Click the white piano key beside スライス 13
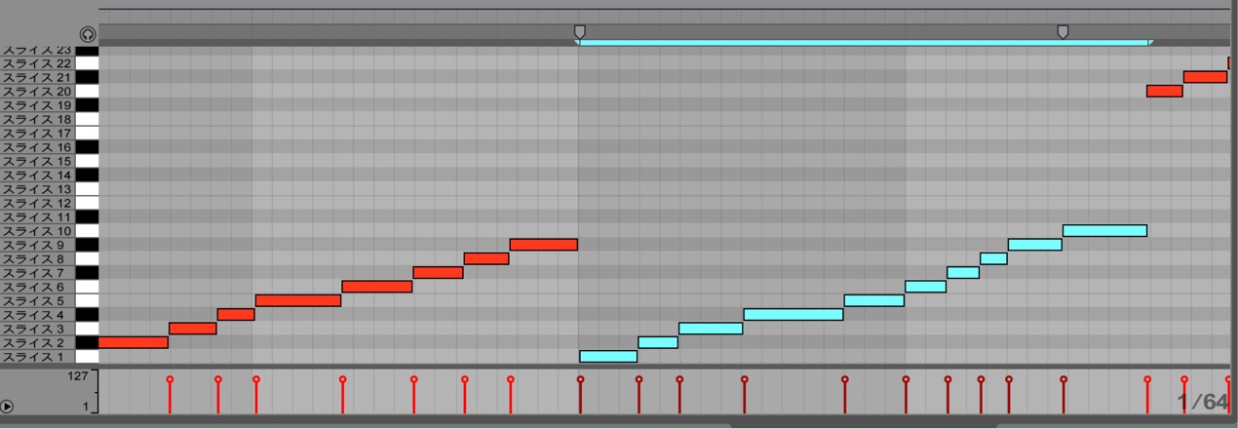 coord(88,189)
